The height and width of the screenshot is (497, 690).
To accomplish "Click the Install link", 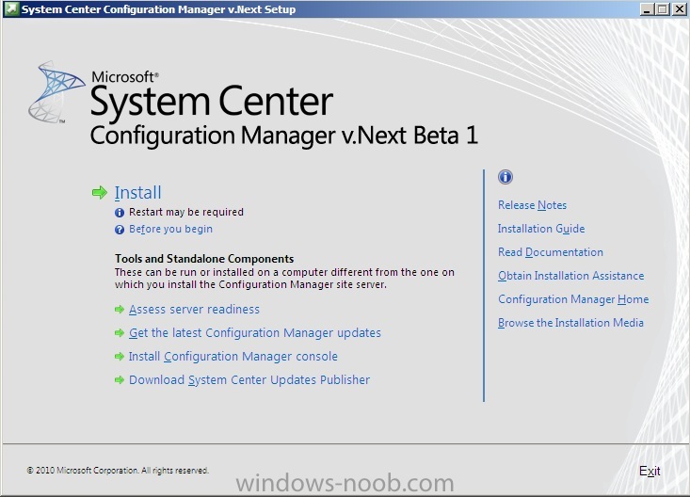I will click(137, 192).
